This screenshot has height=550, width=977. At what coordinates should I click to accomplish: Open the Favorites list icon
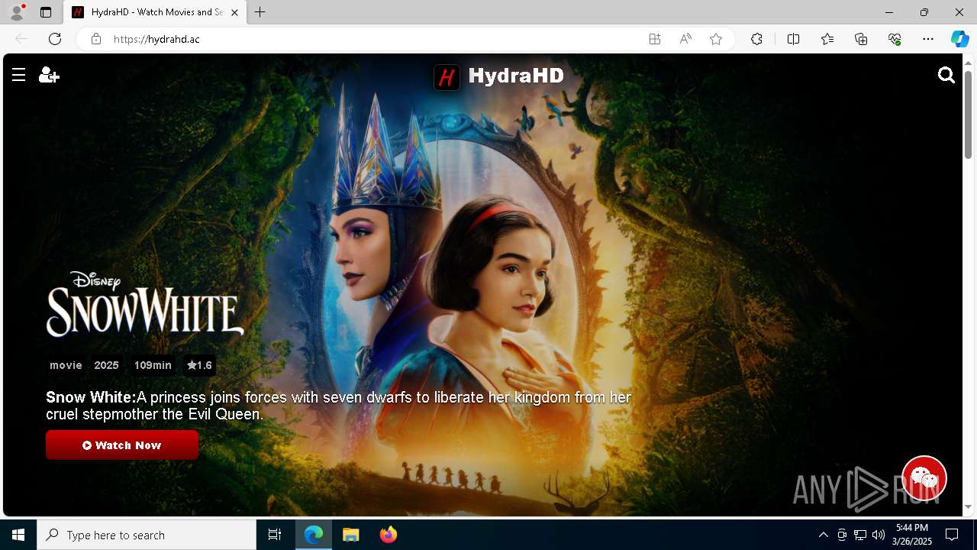tap(827, 39)
